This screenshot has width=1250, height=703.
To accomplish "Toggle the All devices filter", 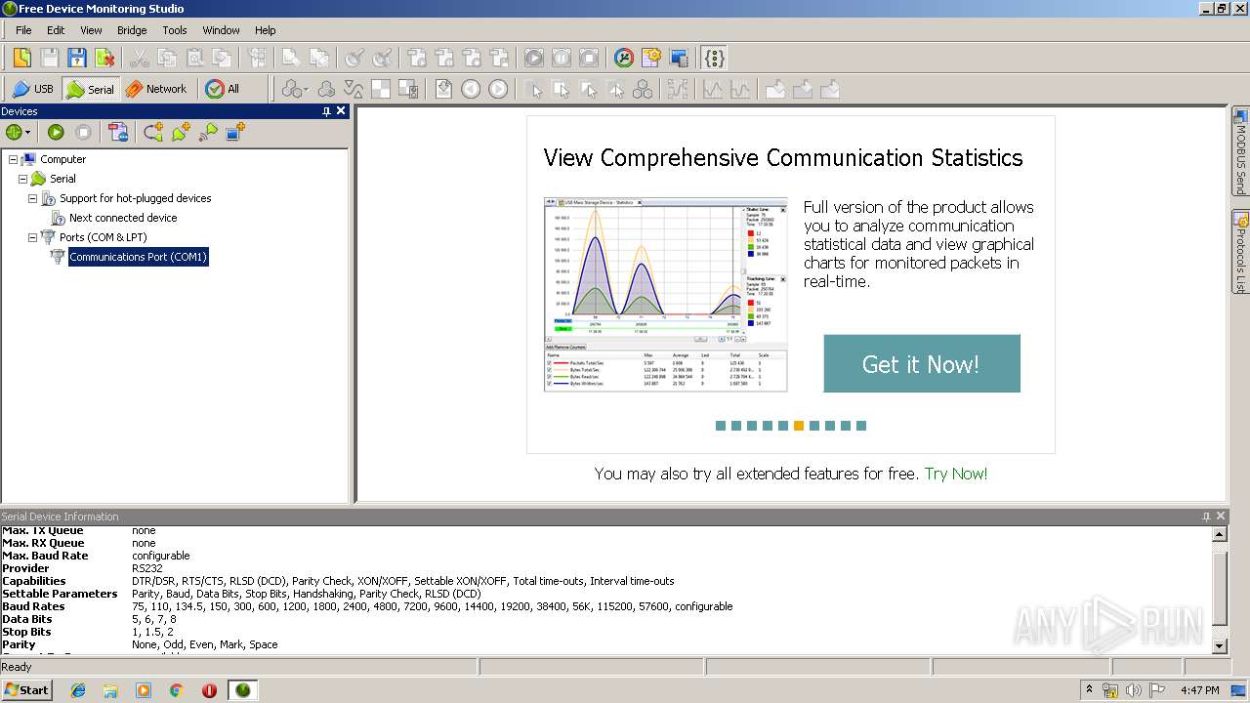I will click(x=223, y=89).
